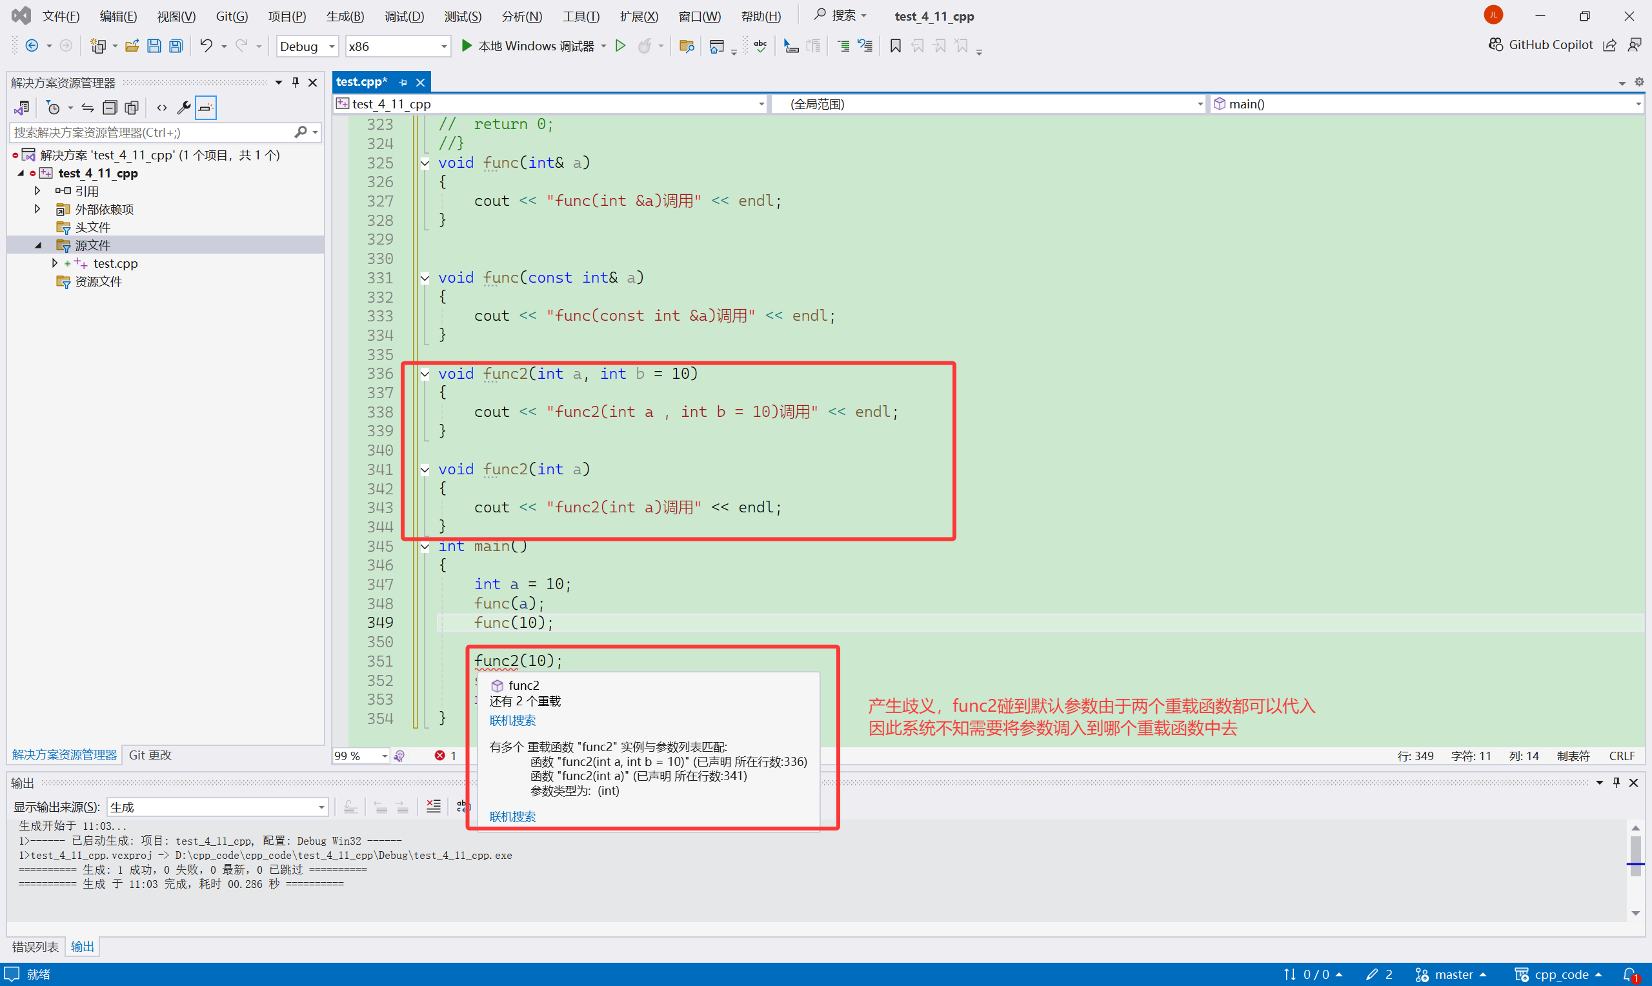Toggle the pin on the test.cpp tab
The width and height of the screenshot is (1652, 986).
(x=403, y=83)
